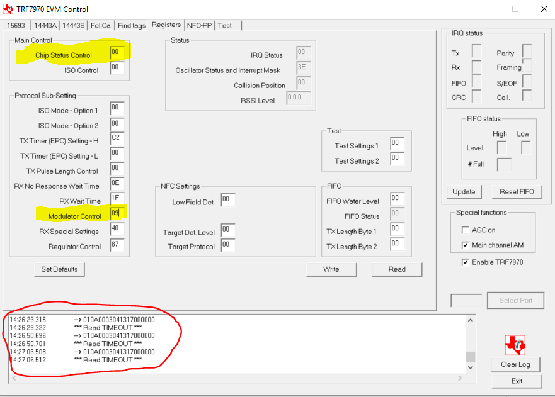Click the Test Settings 2 field

(x=397, y=159)
